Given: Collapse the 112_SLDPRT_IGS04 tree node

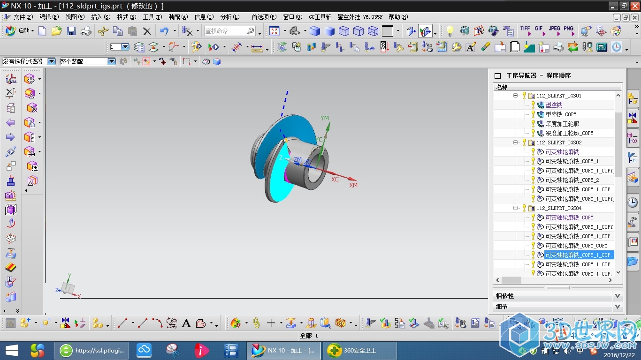Looking at the screenshot, I should (515, 208).
